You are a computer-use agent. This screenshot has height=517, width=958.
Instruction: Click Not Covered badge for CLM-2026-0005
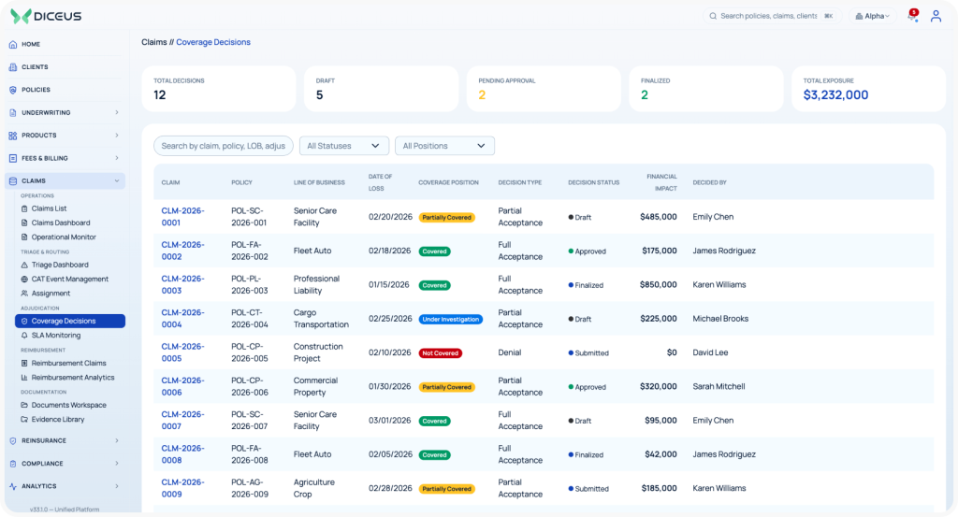440,352
